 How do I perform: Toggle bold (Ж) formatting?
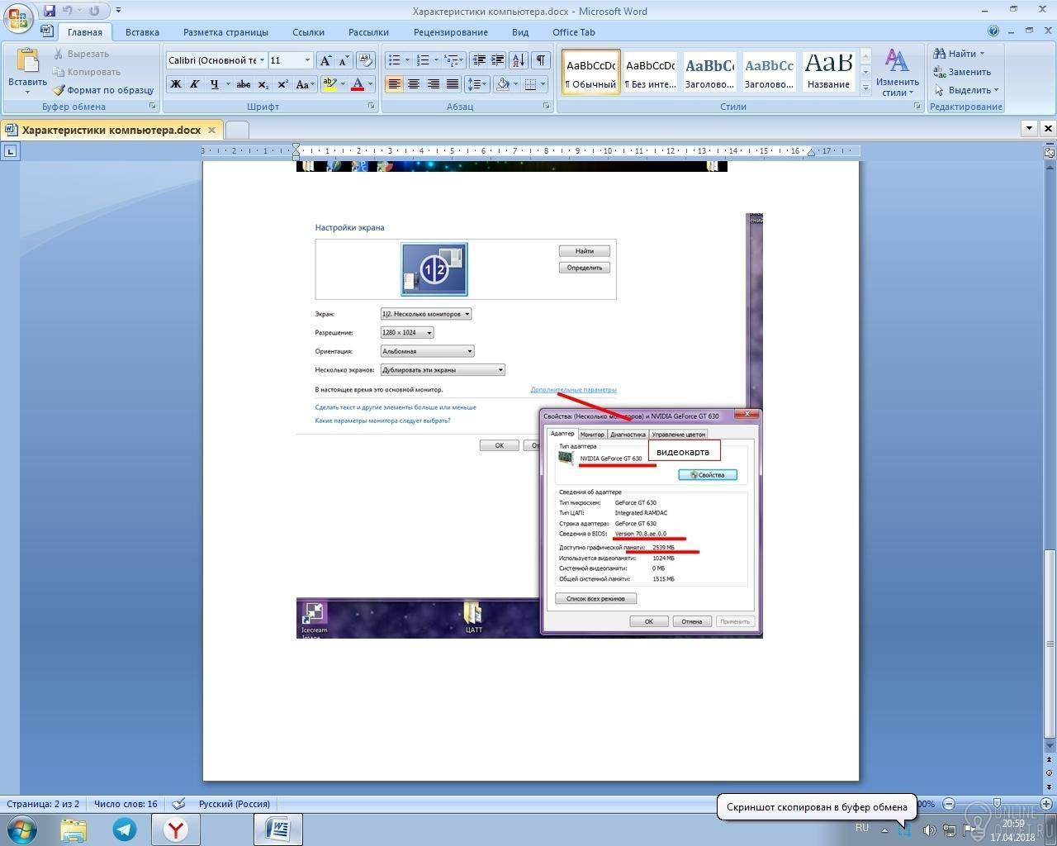[x=175, y=84]
